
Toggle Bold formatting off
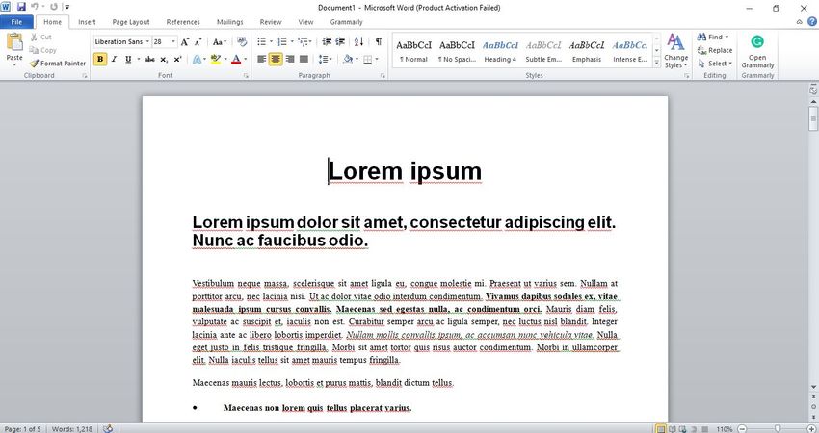[100, 60]
